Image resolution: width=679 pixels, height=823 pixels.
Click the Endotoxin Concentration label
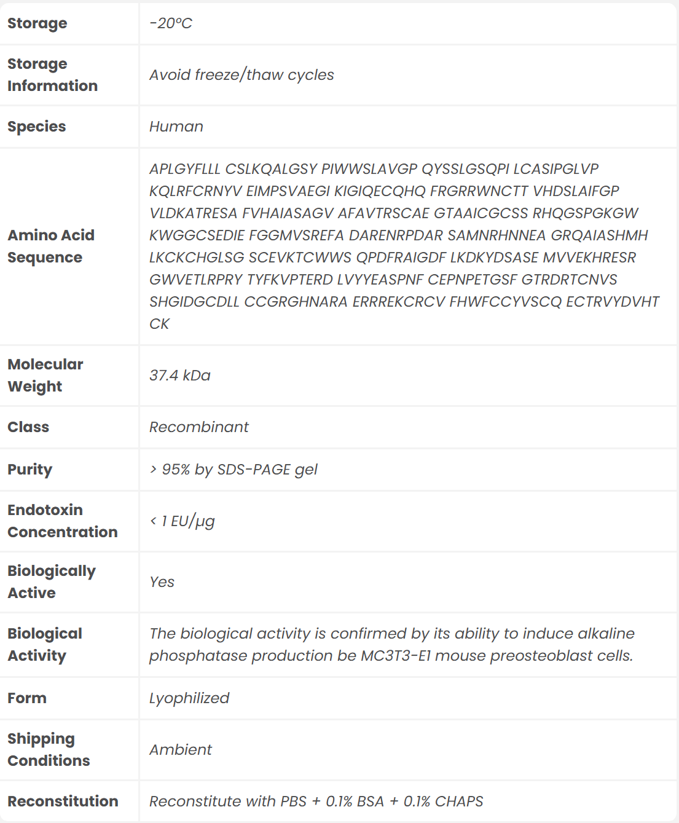(x=63, y=521)
